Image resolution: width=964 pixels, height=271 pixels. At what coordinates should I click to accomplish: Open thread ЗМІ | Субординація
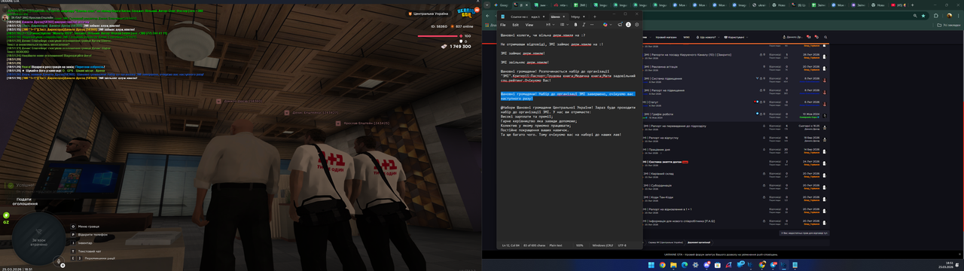(x=657, y=185)
